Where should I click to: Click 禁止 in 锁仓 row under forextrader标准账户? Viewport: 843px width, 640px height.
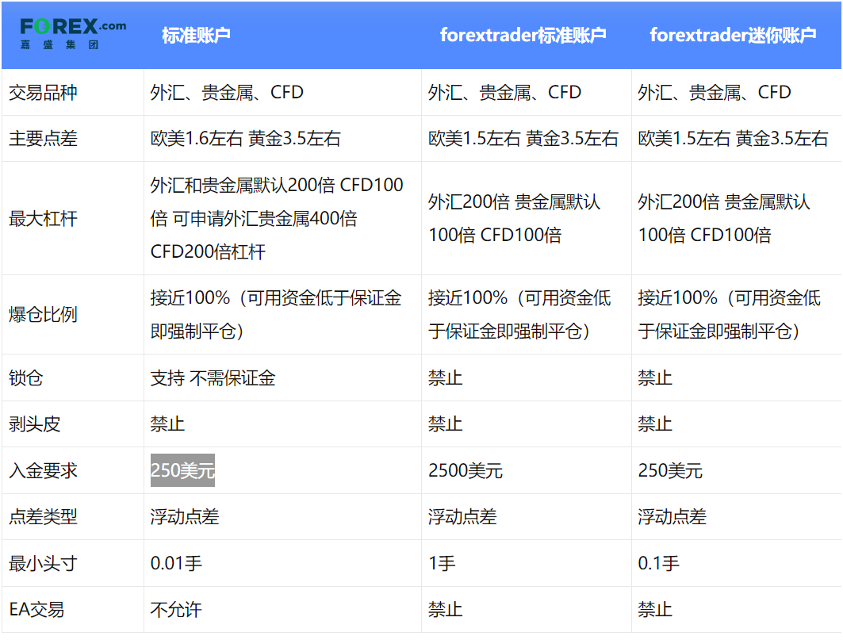445,378
